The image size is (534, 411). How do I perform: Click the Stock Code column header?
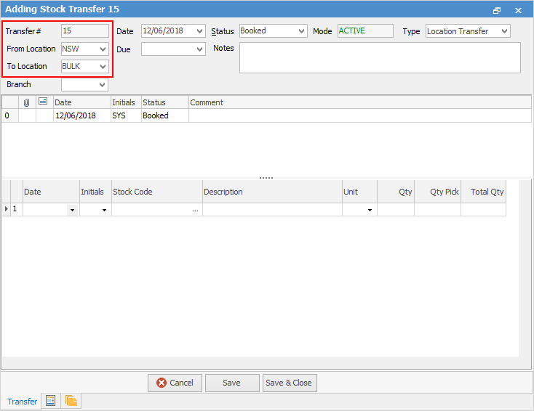pos(157,192)
